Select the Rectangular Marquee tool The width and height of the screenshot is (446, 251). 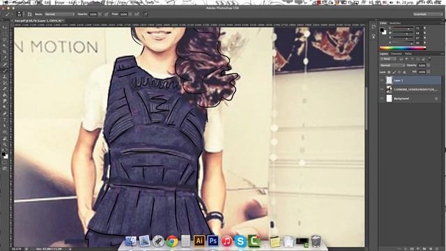pyautogui.click(x=5, y=34)
